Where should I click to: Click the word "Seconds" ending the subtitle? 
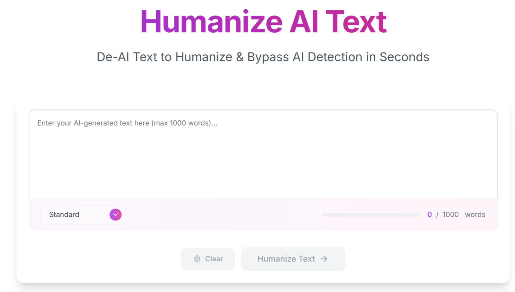(404, 57)
